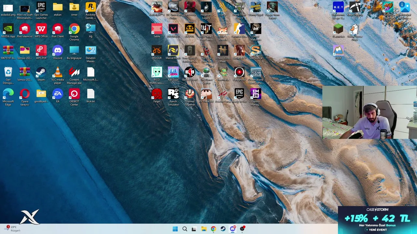Select the R.E.P.O. game shortcut

190,31
